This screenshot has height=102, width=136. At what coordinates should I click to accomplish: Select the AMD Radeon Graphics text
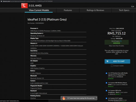[x=38, y=68]
